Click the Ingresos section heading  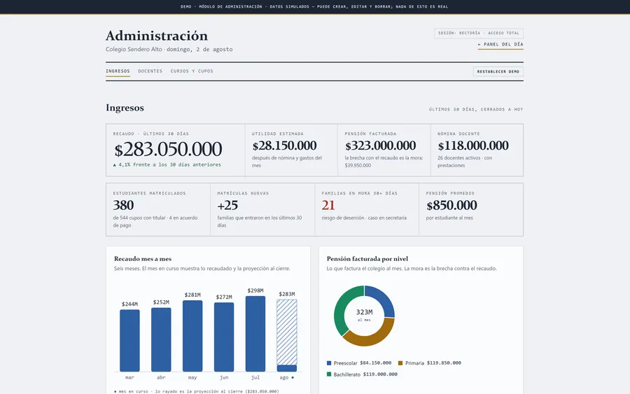coord(125,108)
